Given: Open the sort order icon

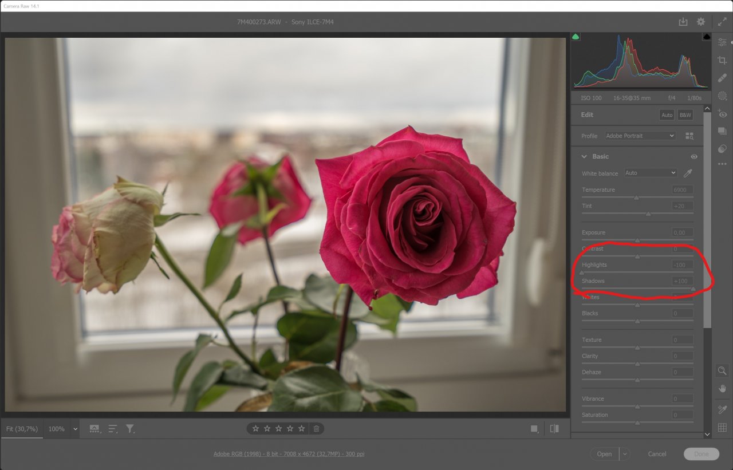Looking at the screenshot, I should pos(113,428).
